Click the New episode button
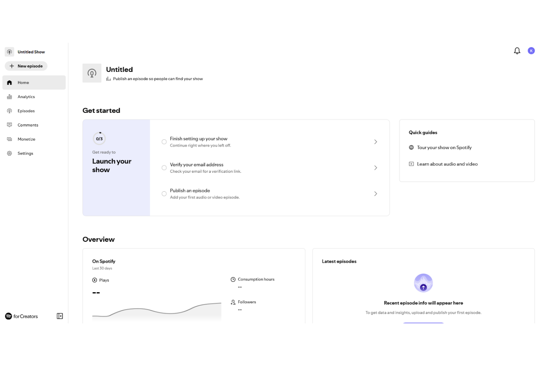This screenshot has width=549, height=366. [26, 66]
